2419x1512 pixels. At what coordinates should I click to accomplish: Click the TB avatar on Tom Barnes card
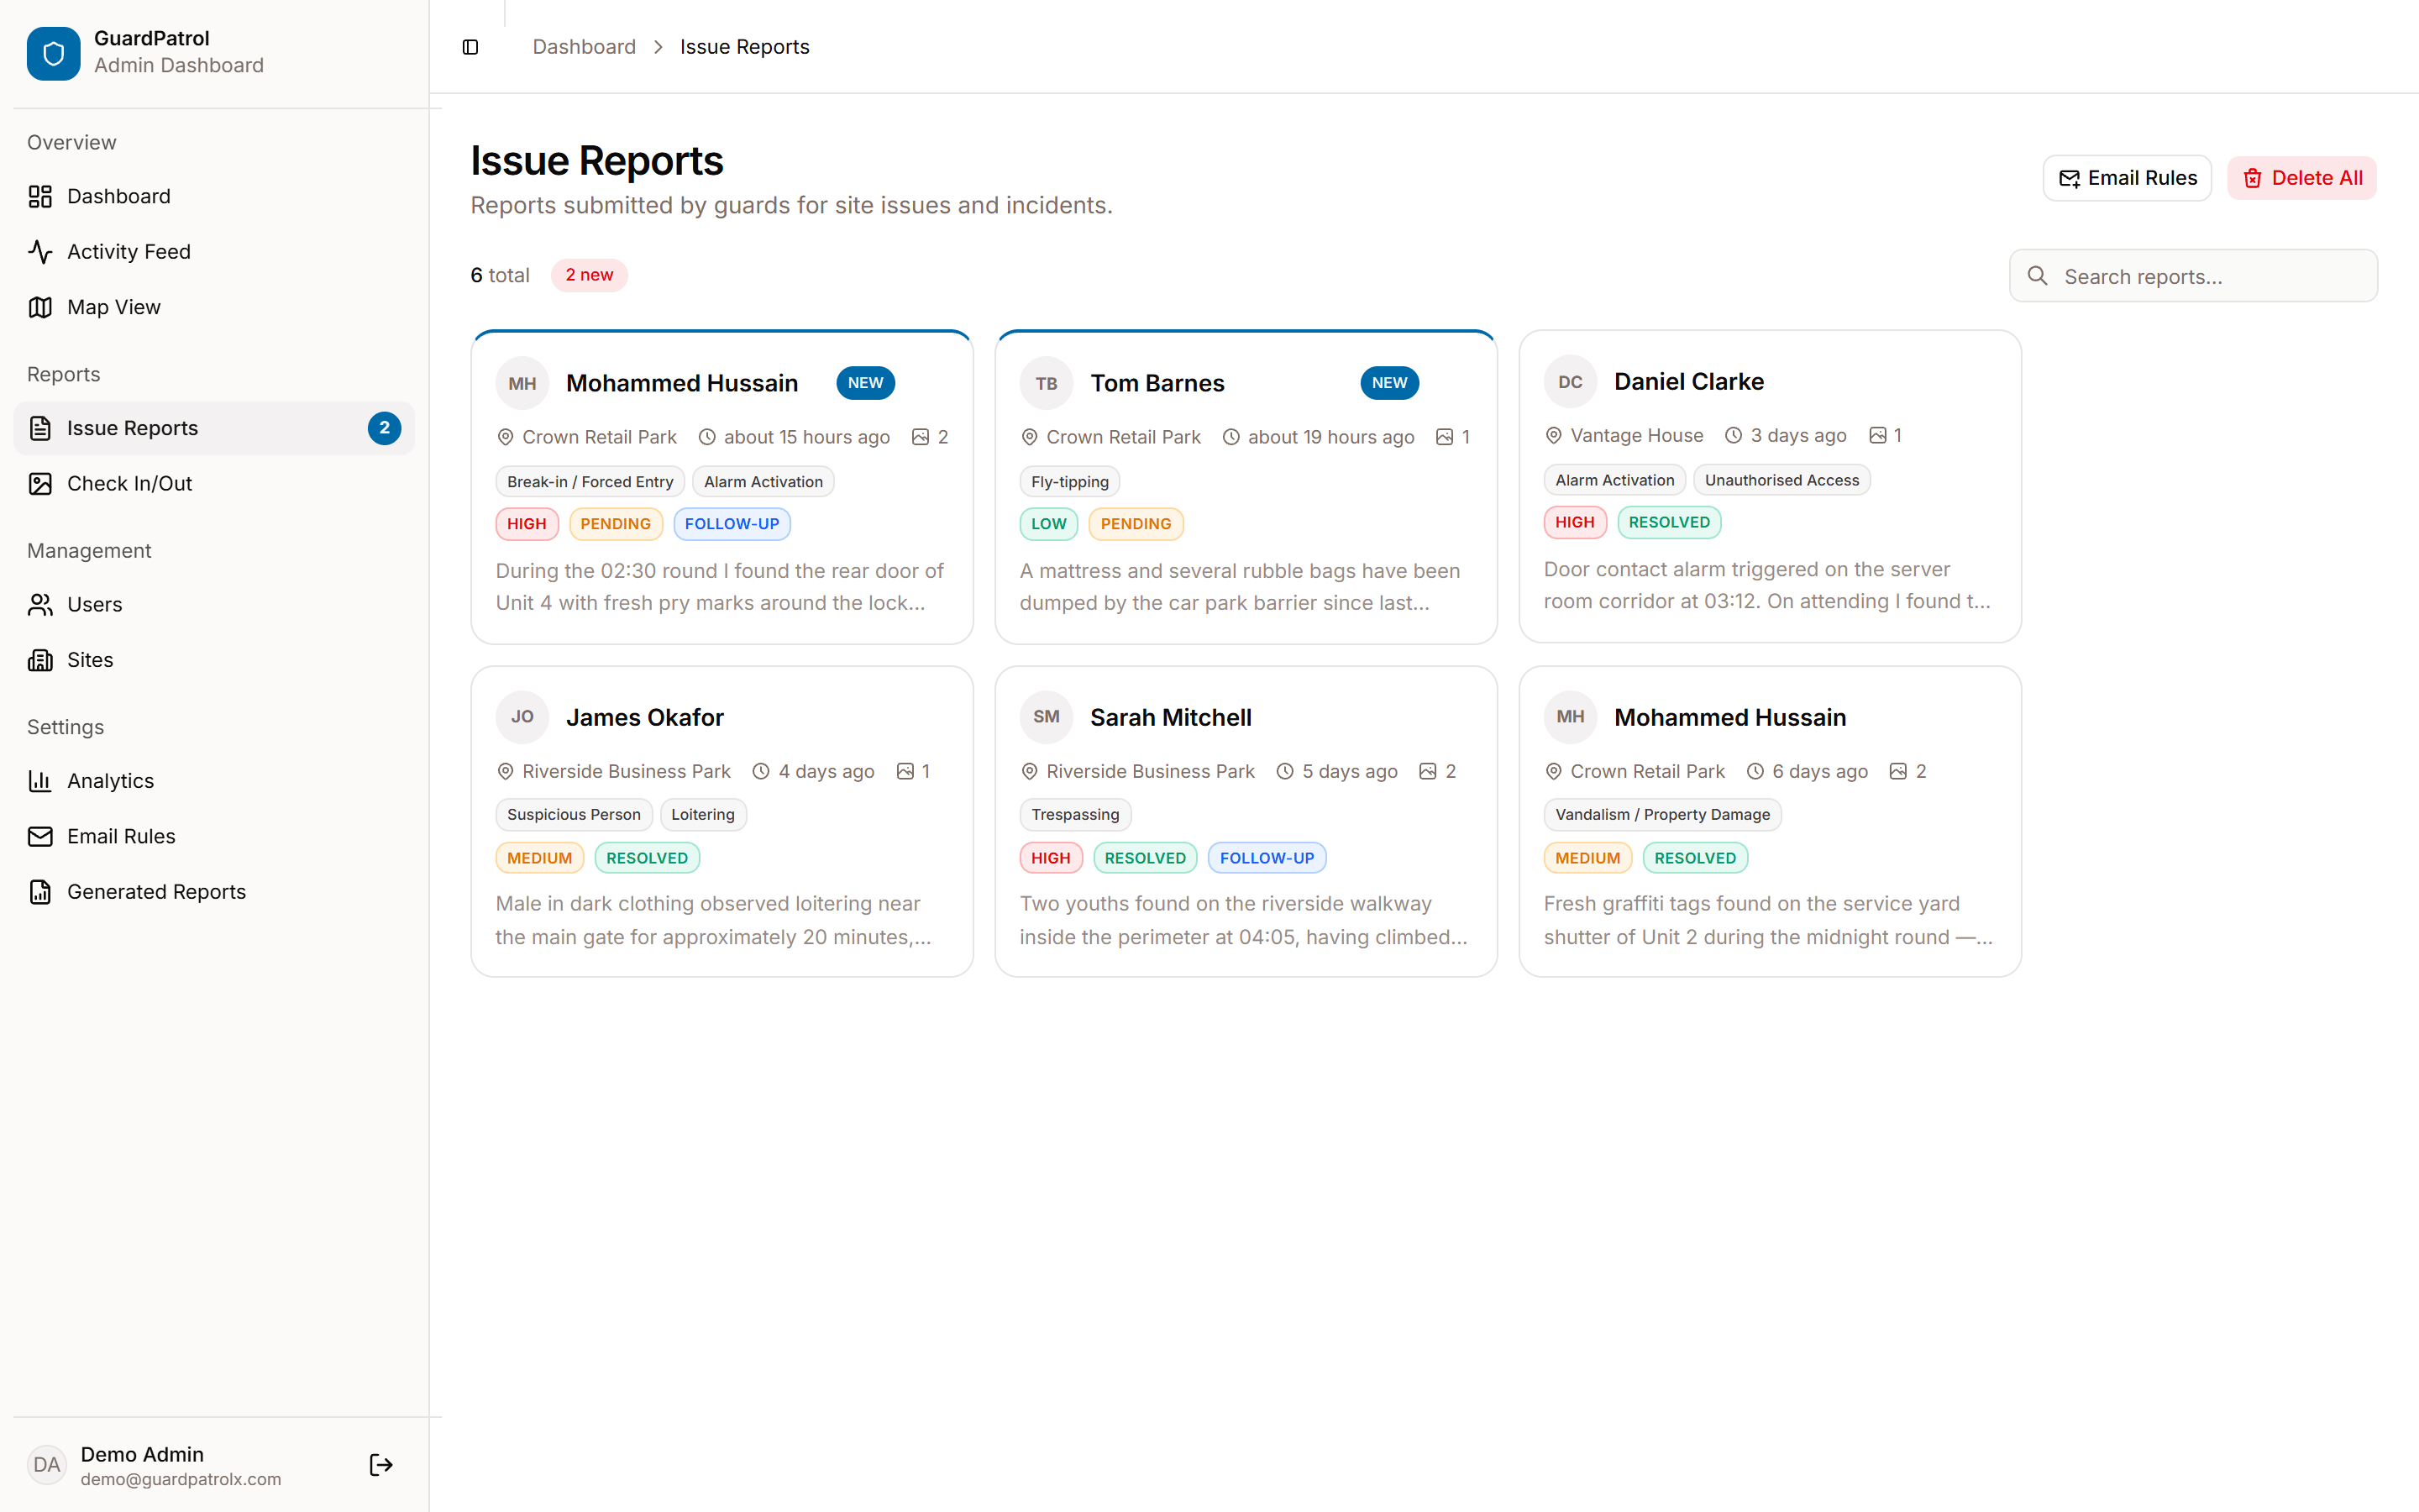[x=1047, y=383]
